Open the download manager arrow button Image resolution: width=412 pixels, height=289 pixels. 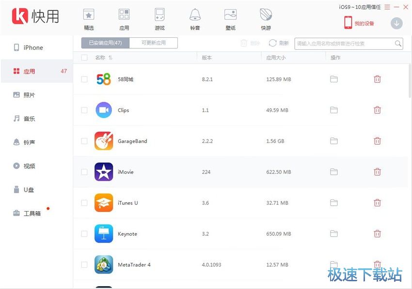[x=396, y=23]
